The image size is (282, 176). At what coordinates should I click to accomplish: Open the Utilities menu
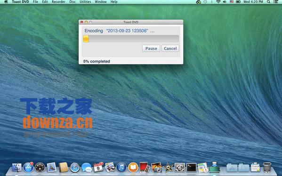(x=85, y=2)
